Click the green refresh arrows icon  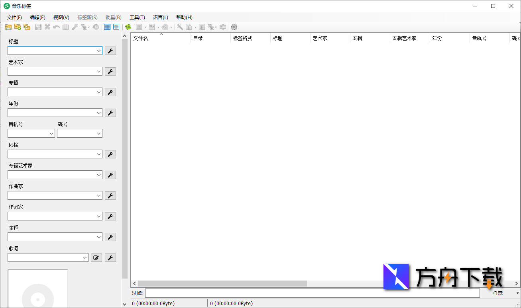point(128,27)
